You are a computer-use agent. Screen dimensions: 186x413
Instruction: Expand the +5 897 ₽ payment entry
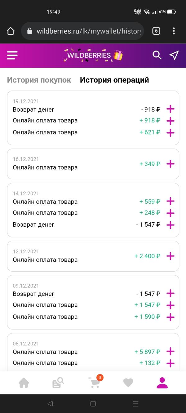click(x=170, y=352)
